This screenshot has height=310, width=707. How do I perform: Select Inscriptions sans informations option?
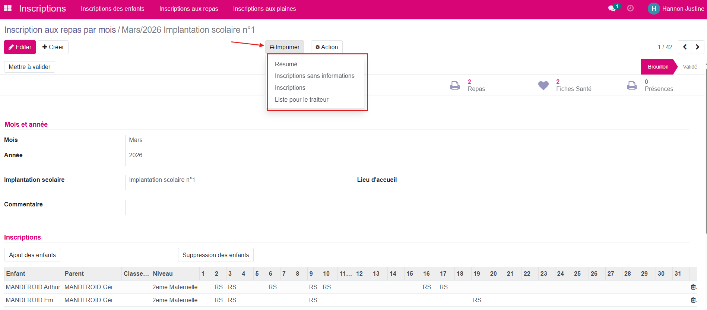pyautogui.click(x=314, y=76)
